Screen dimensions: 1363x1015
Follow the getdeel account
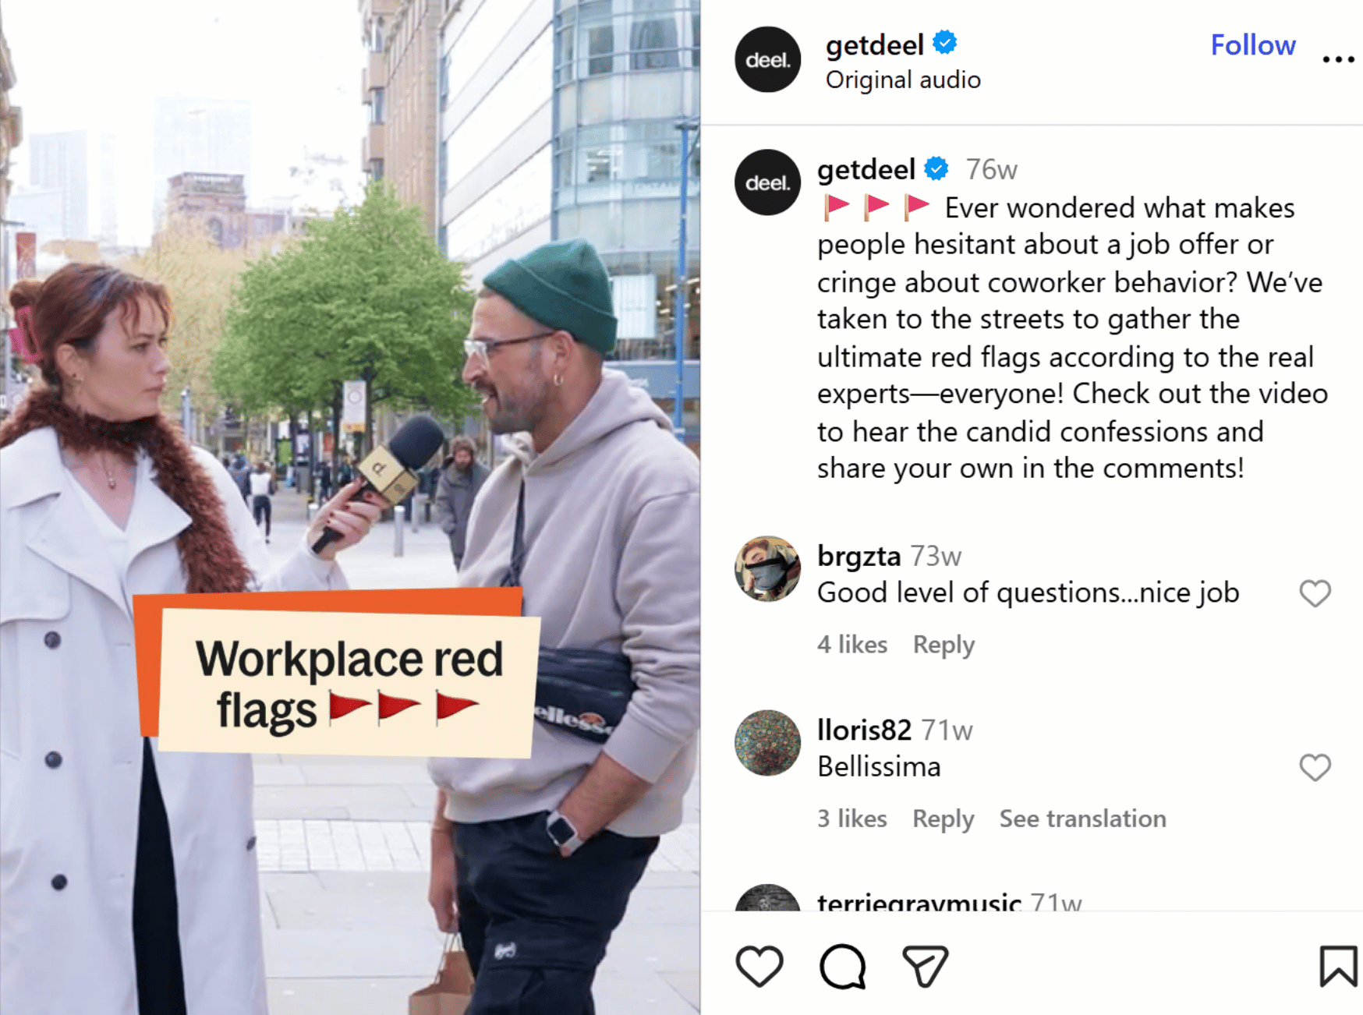pyautogui.click(x=1253, y=45)
